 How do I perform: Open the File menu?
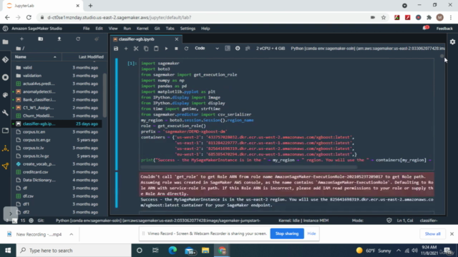tap(86, 29)
